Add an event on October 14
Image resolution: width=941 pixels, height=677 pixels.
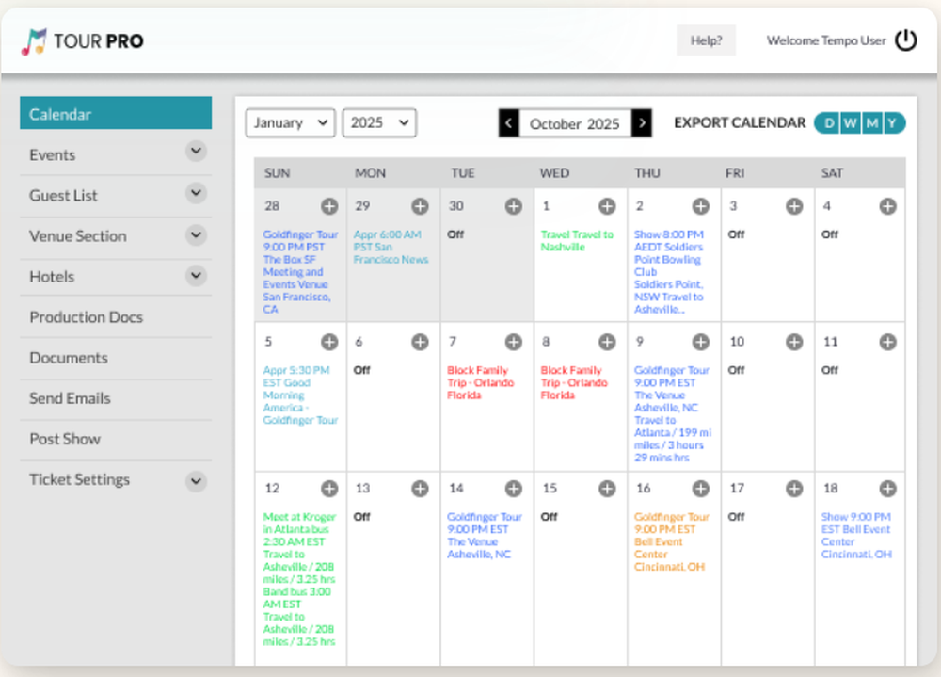coord(514,489)
